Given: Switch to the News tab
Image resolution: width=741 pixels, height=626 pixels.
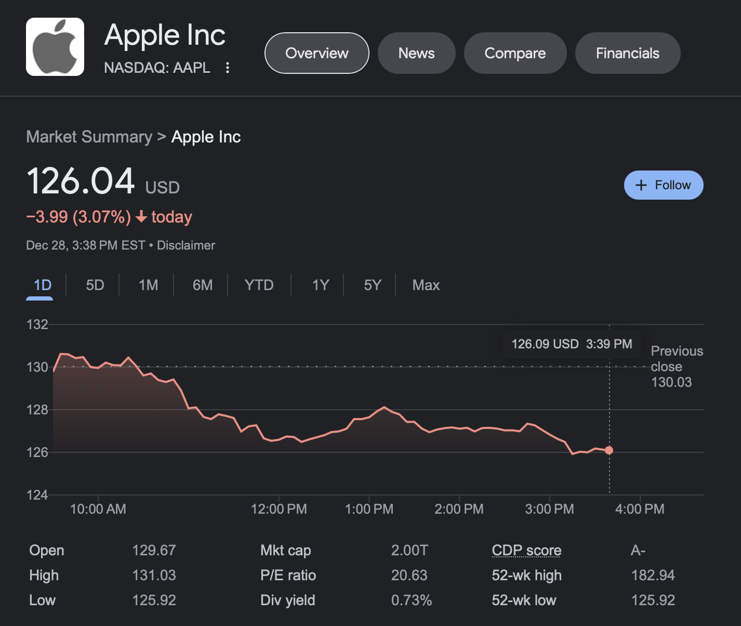Looking at the screenshot, I should point(416,53).
